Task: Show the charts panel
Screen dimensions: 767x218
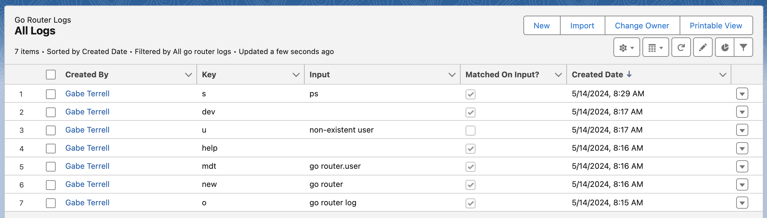Action: pyautogui.click(x=725, y=48)
